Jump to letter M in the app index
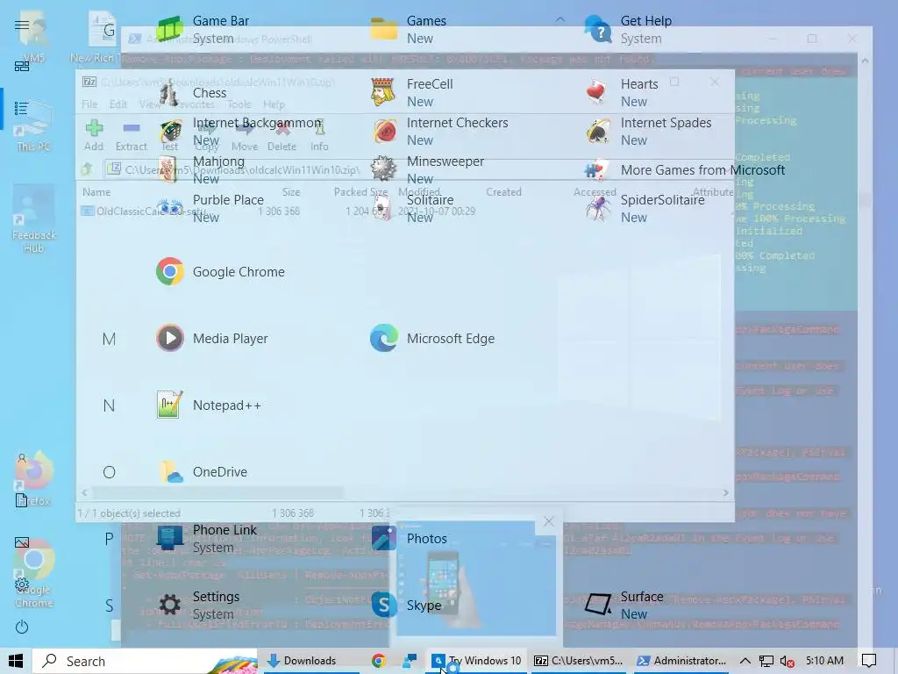Viewport: 898px width, 674px height. [109, 339]
